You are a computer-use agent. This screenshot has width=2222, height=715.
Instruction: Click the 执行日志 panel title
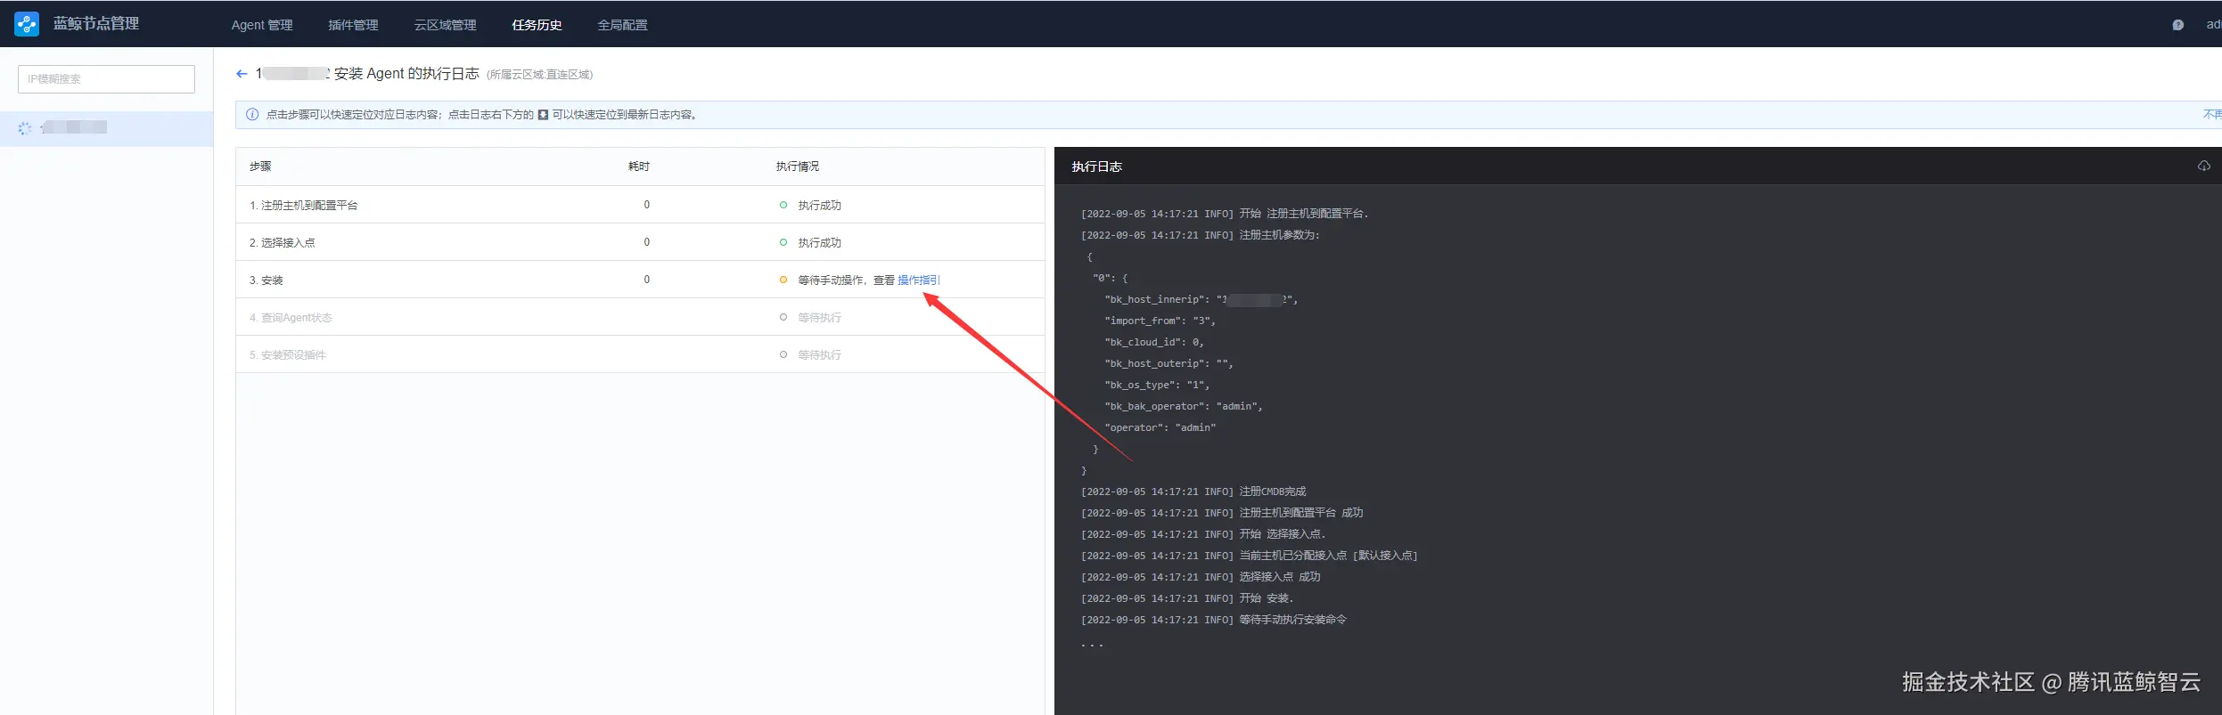pos(1096,167)
